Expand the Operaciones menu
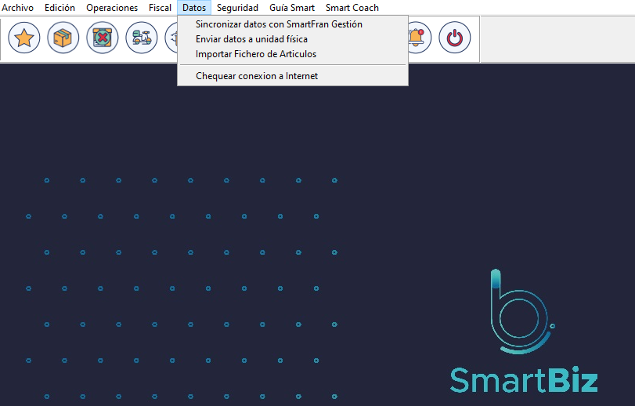 pyautogui.click(x=112, y=8)
